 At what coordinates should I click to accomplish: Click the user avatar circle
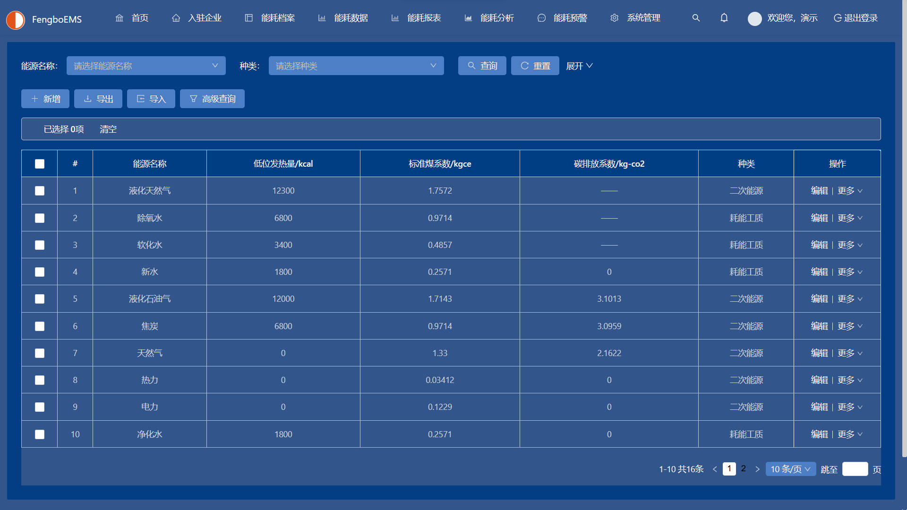tap(754, 18)
